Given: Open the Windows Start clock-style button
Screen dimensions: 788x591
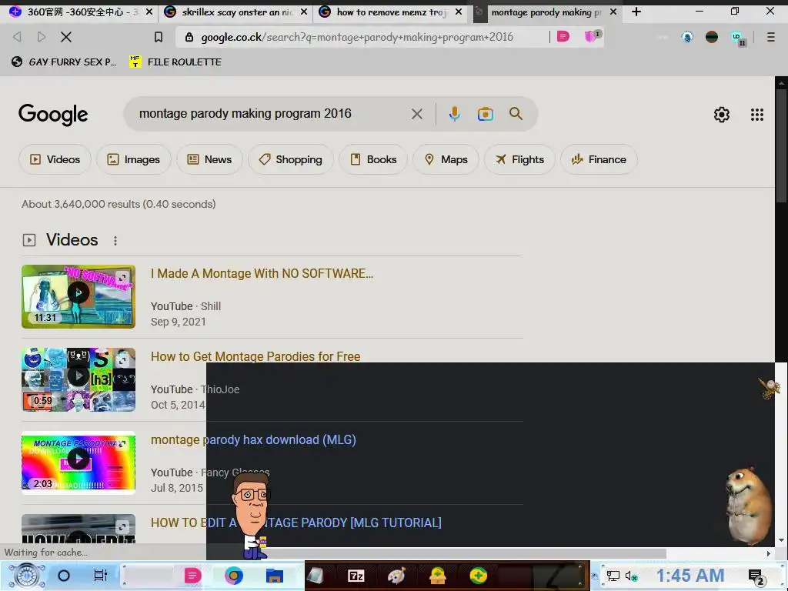Looking at the screenshot, I should pos(28,576).
